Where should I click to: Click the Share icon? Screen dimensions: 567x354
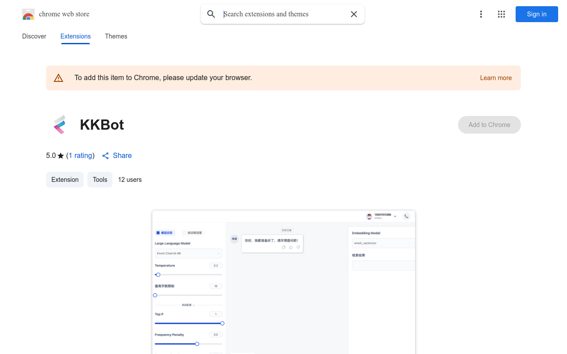tap(105, 156)
